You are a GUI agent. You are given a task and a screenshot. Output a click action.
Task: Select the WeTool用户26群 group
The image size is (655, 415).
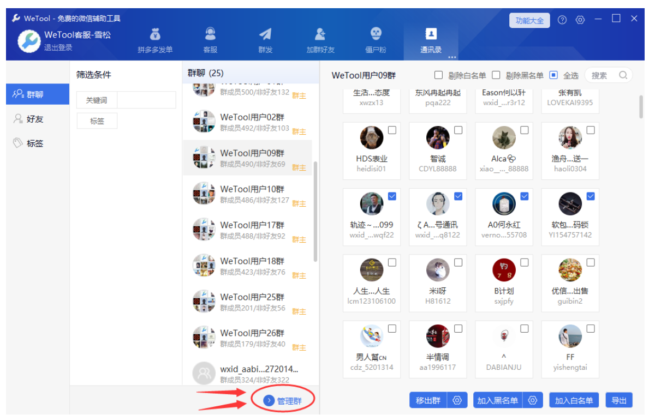(247, 338)
